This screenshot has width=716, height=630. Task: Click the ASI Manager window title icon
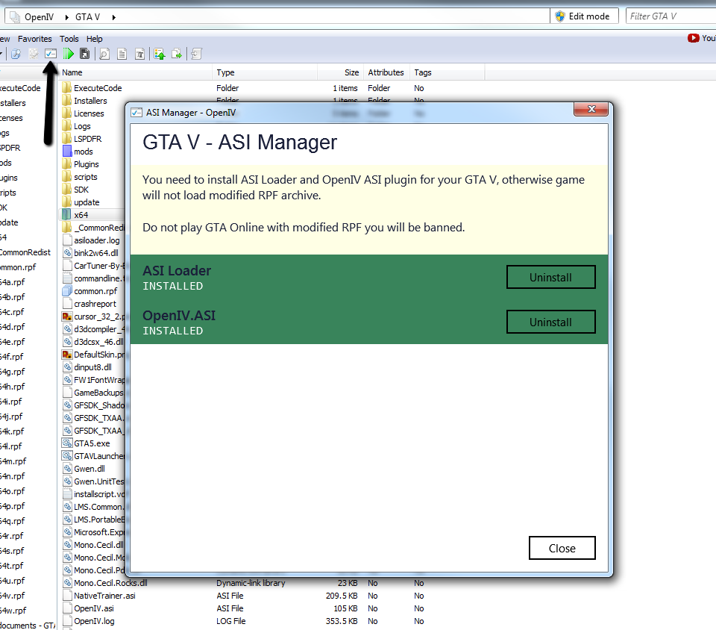(x=136, y=113)
